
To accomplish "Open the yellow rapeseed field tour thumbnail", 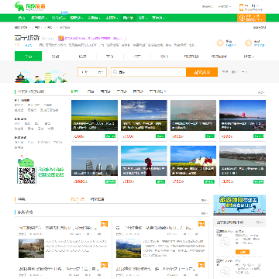I will point(95,115).
